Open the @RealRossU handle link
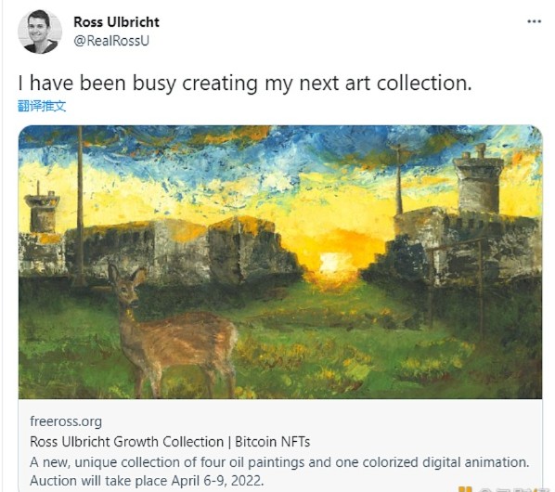The width and height of the screenshot is (555, 492). pyautogui.click(x=111, y=40)
